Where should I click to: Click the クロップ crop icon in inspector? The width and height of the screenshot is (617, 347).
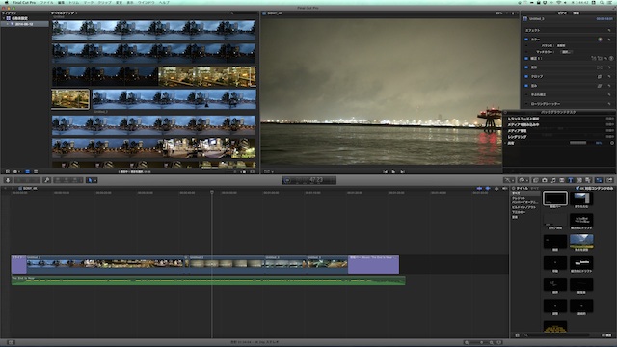click(x=600, y=76)
